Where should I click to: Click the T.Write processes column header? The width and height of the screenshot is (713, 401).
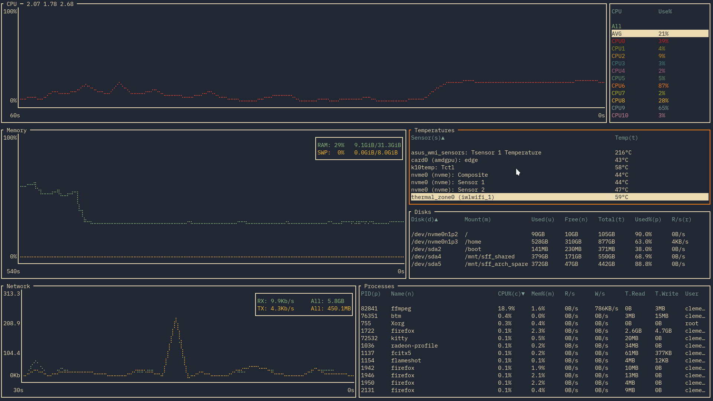coord(667,294)
